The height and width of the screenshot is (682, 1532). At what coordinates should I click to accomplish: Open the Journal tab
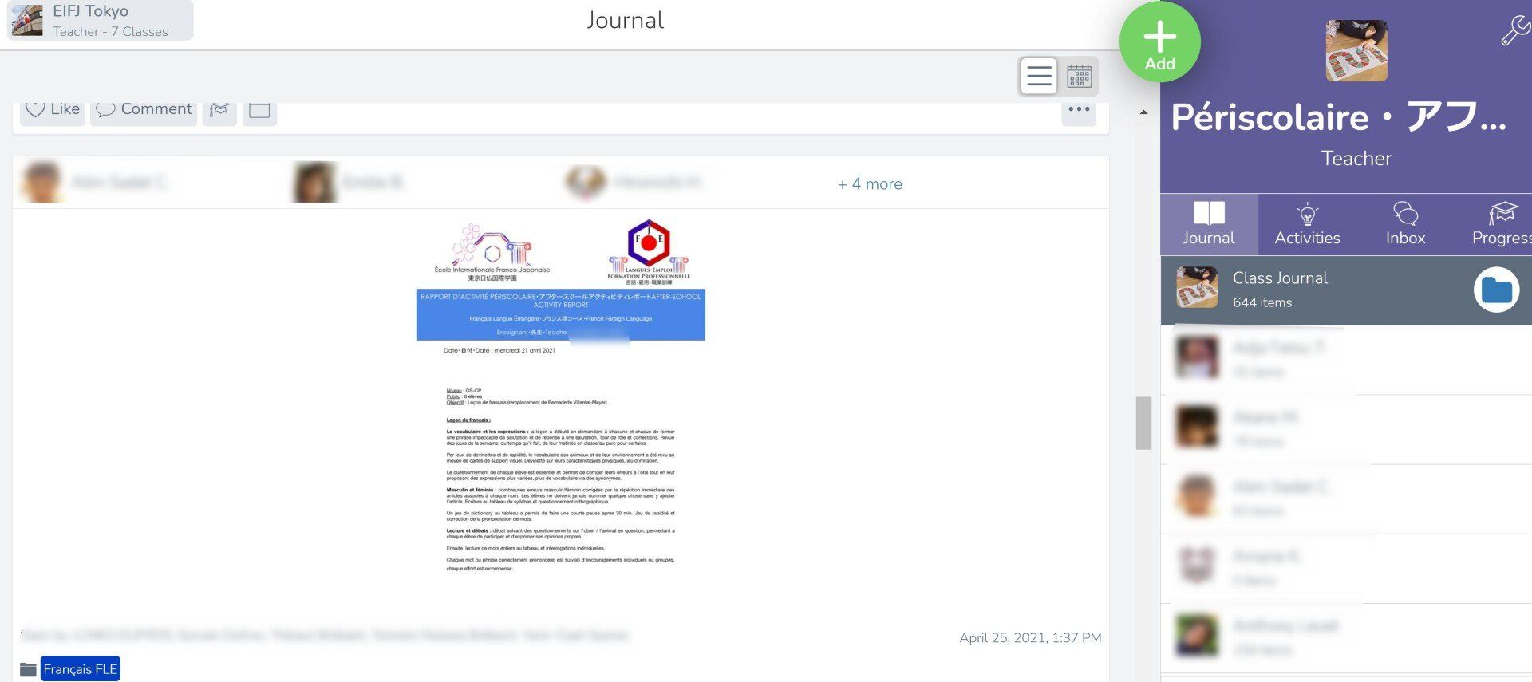1209,224
